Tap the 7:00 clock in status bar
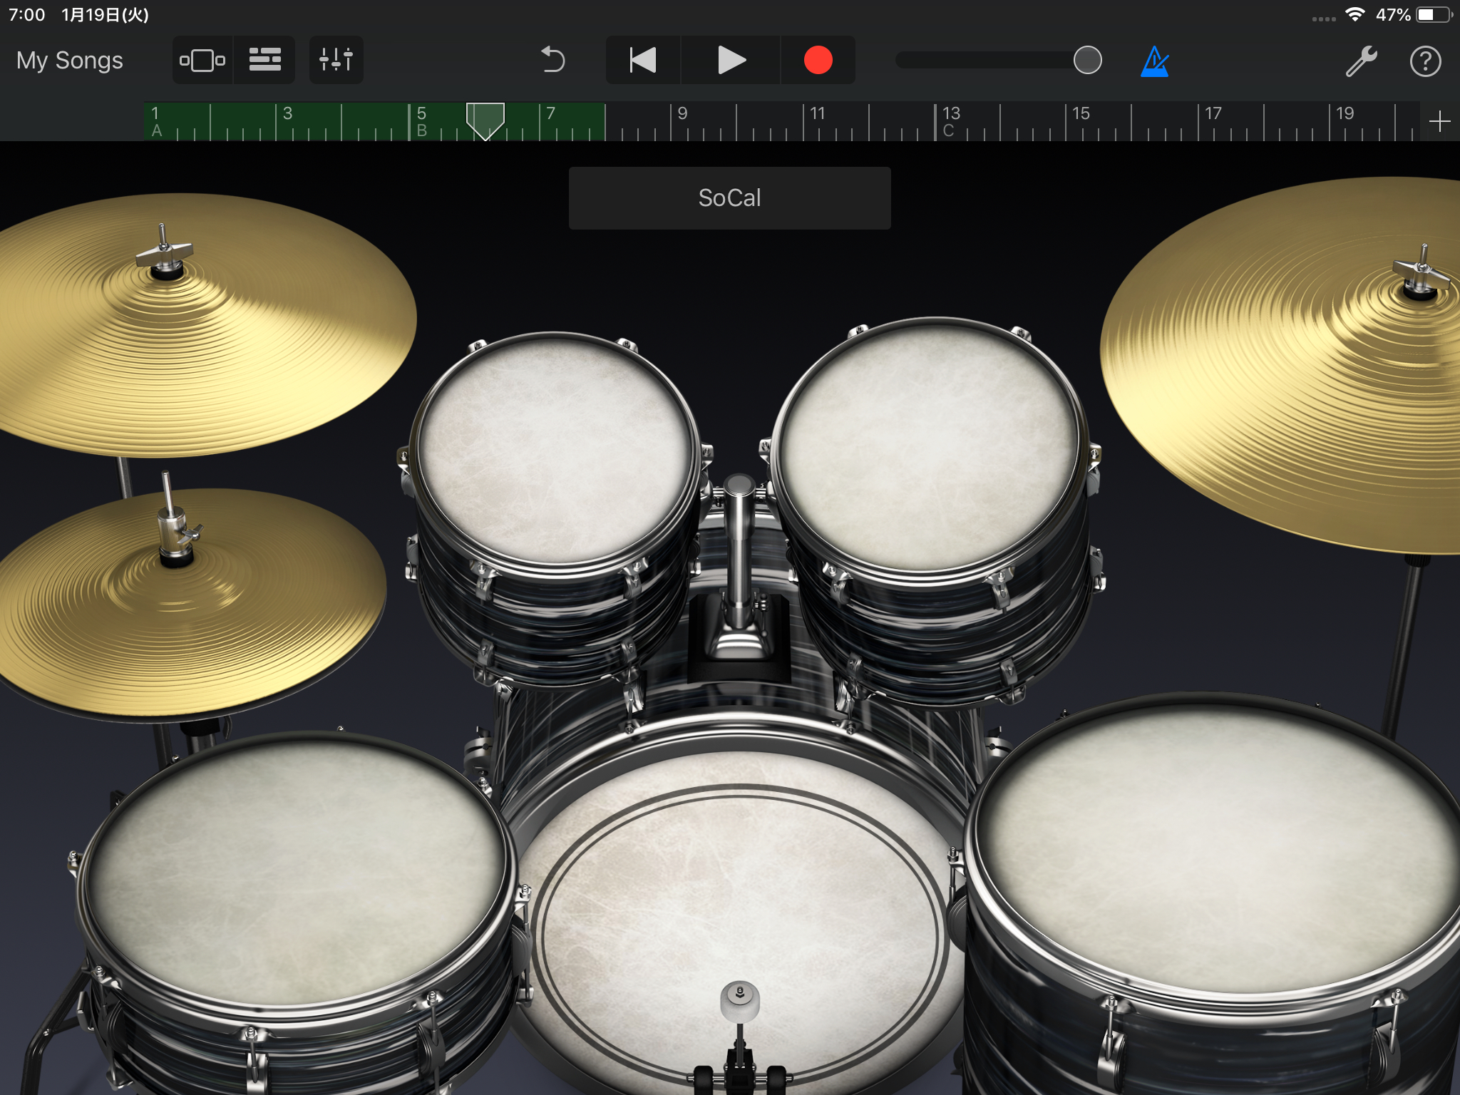This screenshot has height=1095, width=1460. pyautogui.click(x=27, y=15)
